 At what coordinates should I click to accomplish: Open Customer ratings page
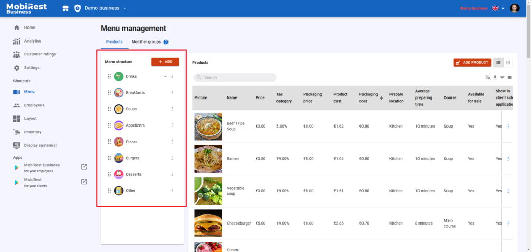[40, 54]
